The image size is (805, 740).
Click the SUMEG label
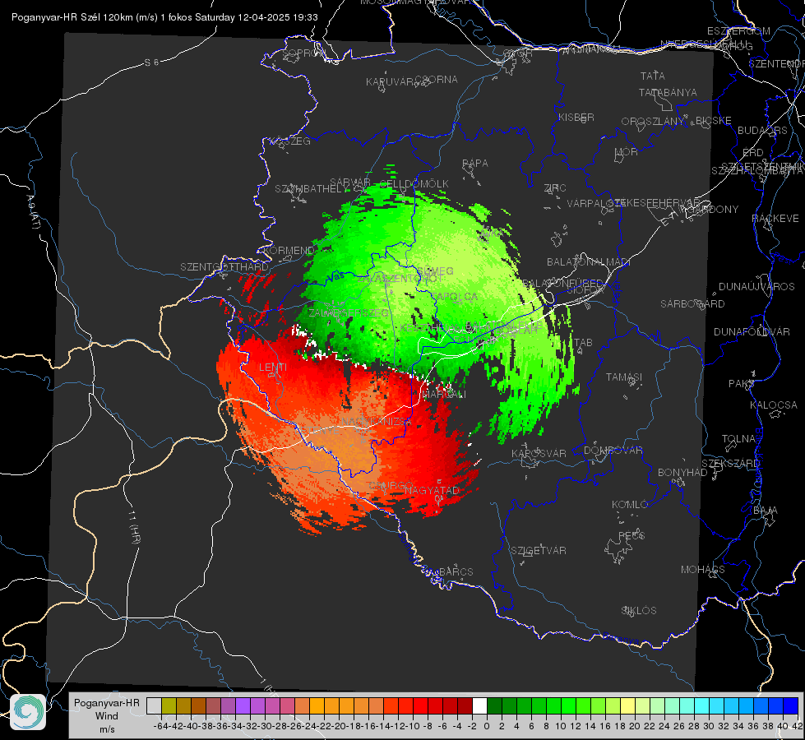pyautogui.click(x=435, y=271)
